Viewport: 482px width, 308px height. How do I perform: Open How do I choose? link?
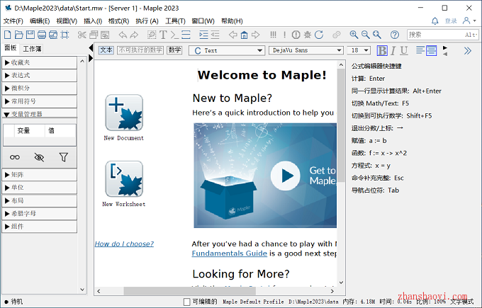124,244
